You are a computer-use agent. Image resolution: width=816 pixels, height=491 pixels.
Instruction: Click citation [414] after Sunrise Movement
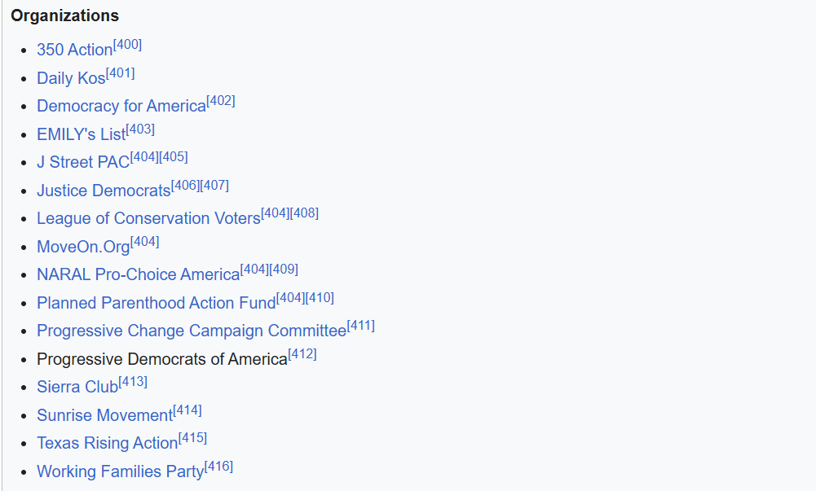pyautogui.click(x=187, y=410)
